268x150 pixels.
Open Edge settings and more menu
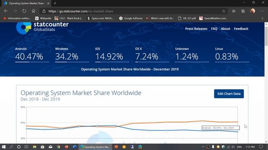click(x=262, y=11)
